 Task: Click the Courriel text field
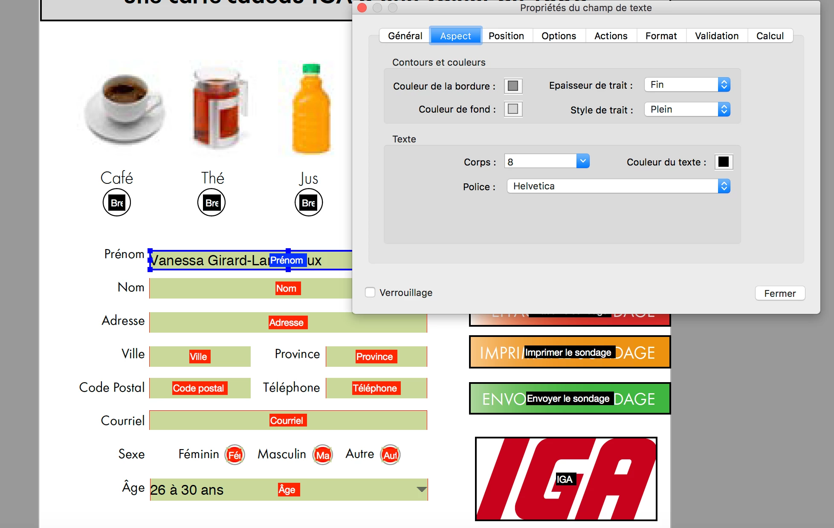tap(288, 421)
